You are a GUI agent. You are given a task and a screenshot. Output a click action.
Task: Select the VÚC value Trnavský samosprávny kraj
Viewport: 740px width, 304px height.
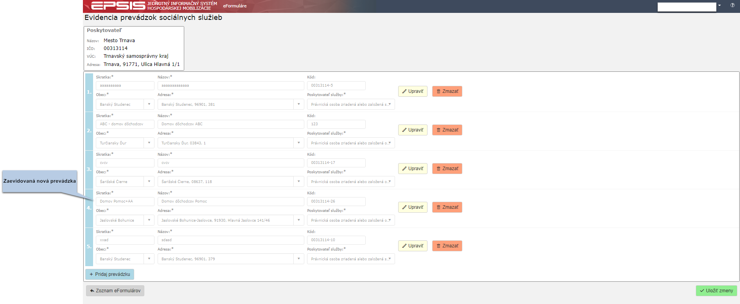(x=136, y=56)
